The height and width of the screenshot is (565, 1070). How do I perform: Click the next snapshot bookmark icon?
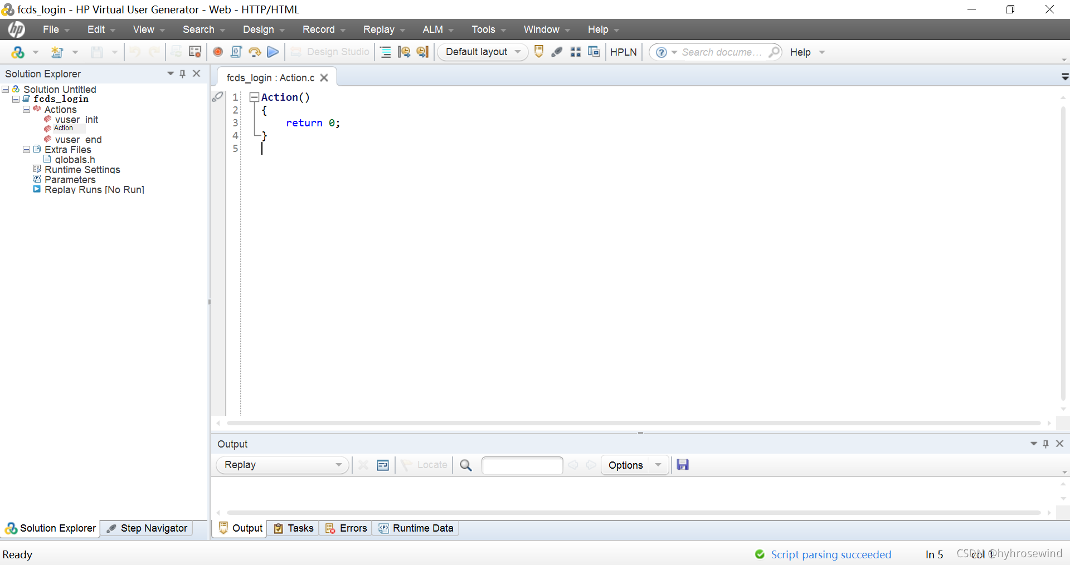pyautogui.click(x=422, y=52)
